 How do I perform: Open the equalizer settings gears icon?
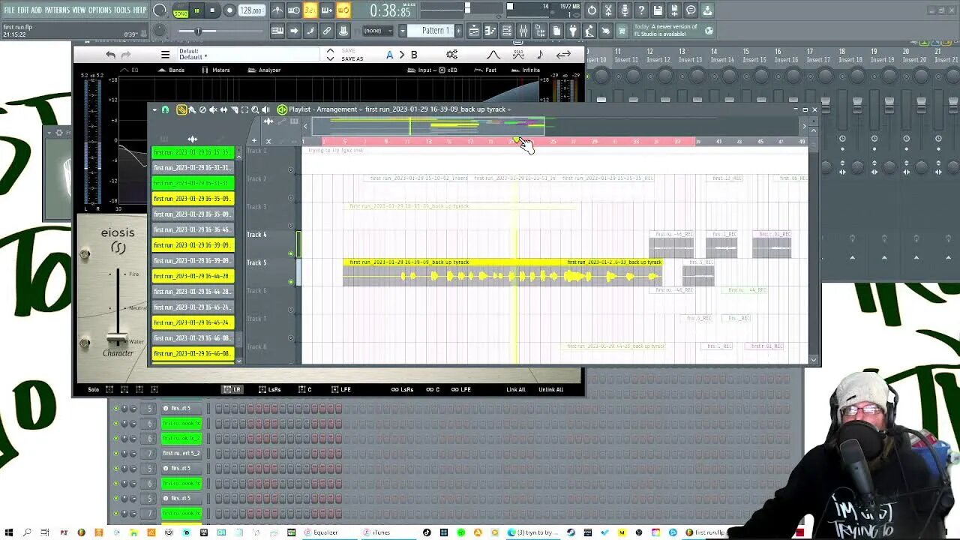point(451,55)
